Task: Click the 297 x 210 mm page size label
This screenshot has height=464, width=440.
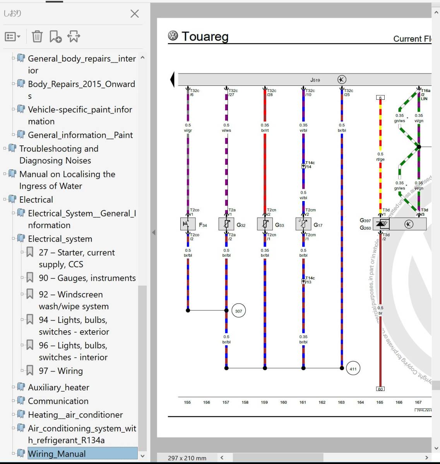Action: (187, 458)
